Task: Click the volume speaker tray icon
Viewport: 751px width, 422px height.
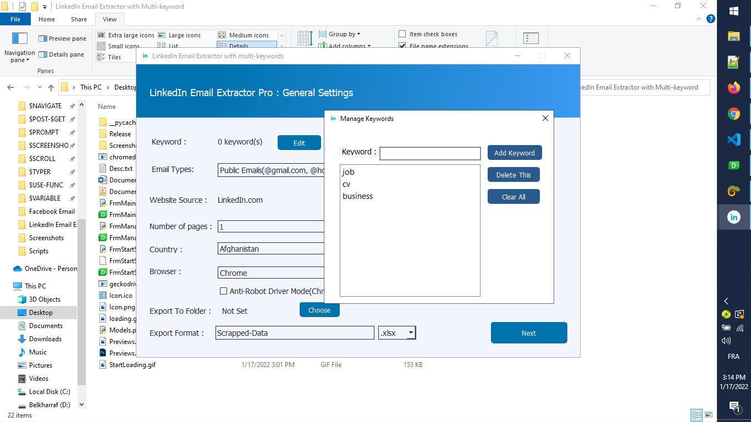Action: 726,341
